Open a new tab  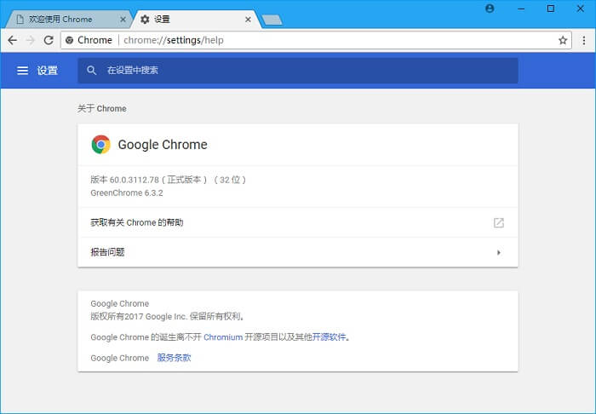pos(272,20)
